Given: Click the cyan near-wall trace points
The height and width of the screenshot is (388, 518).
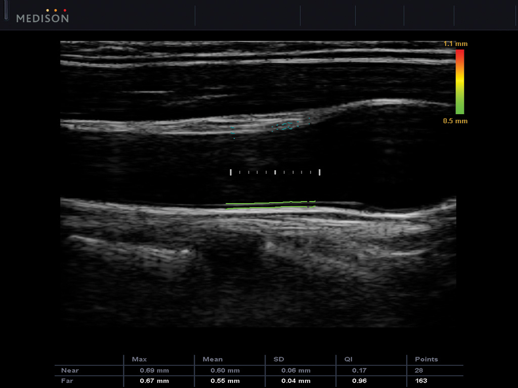Looking at the screenshot, I should tap(270, 127).
